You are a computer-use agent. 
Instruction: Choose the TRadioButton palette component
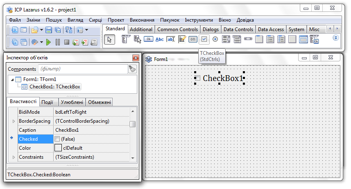[215, 39]
